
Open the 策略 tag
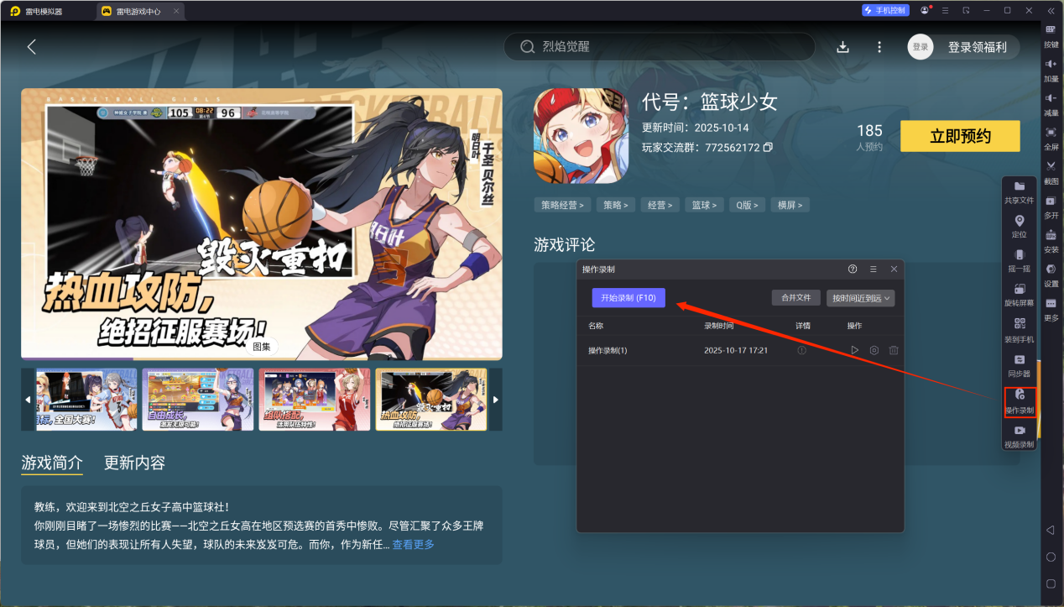tap(615, 205)
